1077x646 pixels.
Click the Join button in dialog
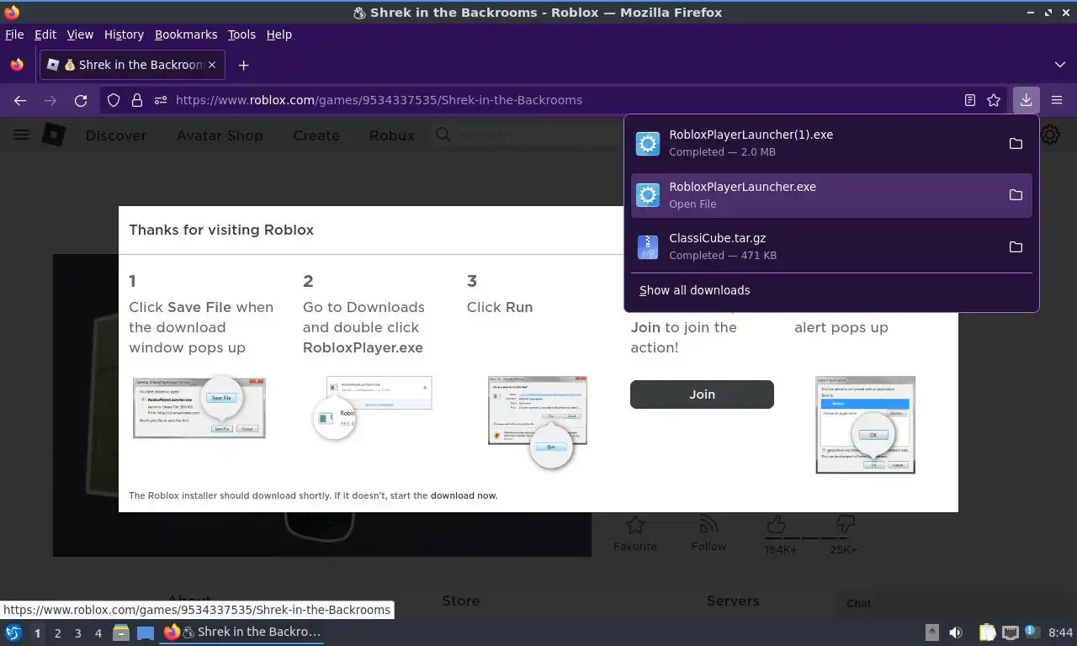(x=702, y=394)
